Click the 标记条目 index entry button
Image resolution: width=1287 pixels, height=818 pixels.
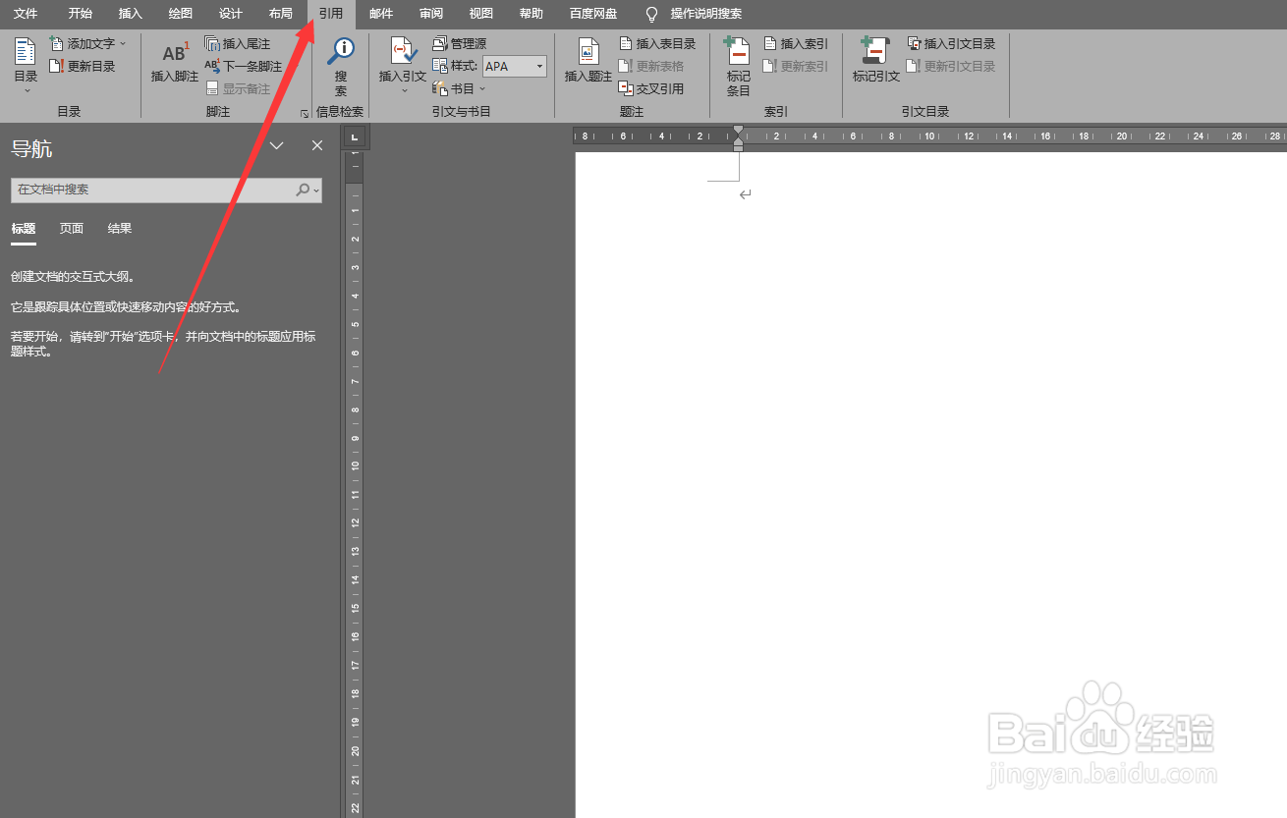(738, 65)
